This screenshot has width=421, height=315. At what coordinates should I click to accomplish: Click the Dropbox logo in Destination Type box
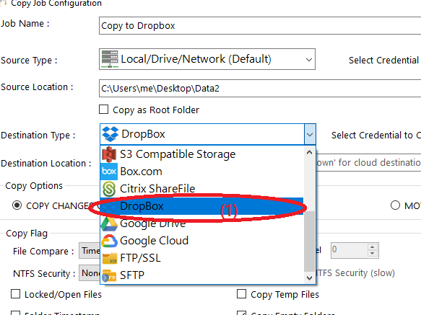coord(110,134)
